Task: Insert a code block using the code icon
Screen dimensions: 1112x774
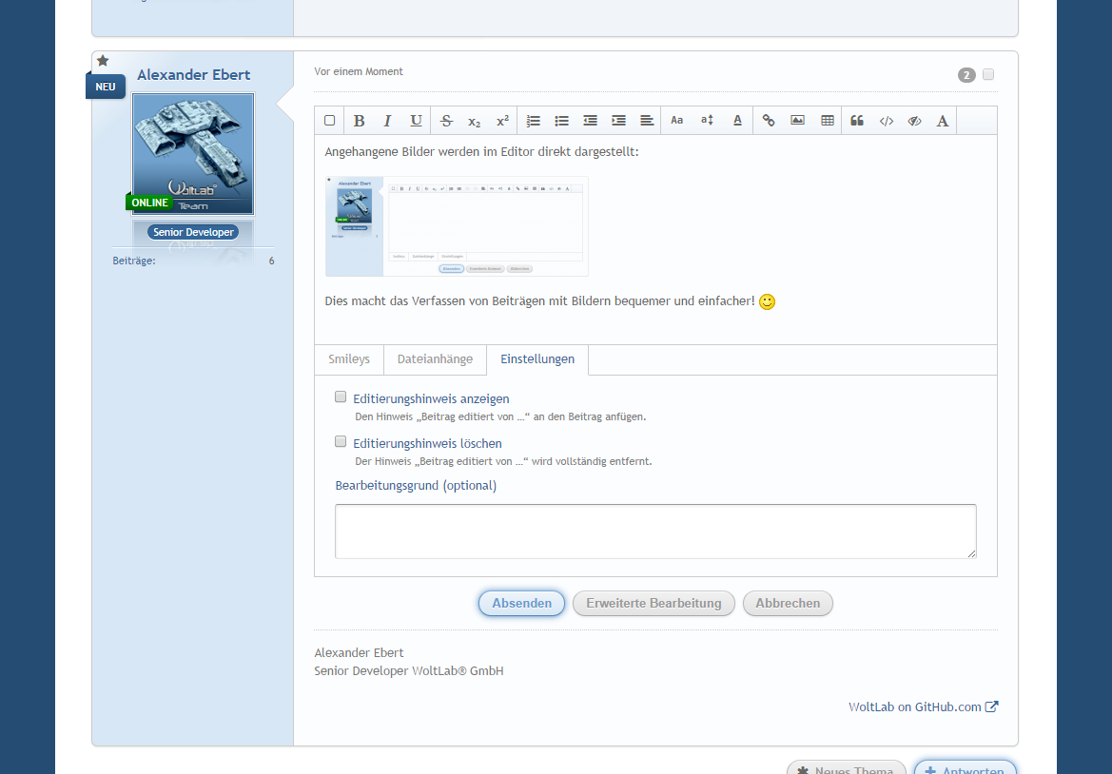Action: pos(886,121)
